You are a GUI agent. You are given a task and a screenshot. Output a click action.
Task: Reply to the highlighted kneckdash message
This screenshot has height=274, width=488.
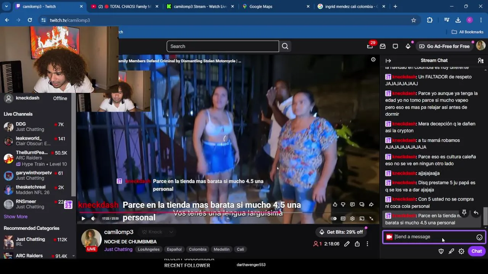476,213
